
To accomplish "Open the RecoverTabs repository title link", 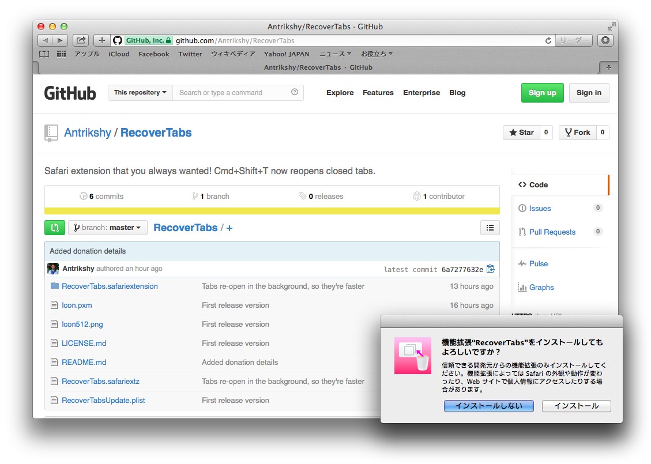I will pos(156,133).
